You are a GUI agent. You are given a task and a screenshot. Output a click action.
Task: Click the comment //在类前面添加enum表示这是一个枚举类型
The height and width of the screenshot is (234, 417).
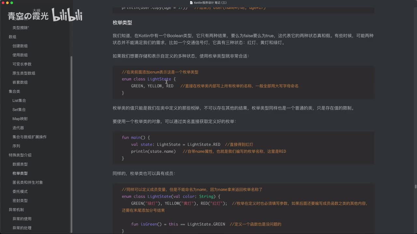160,72
